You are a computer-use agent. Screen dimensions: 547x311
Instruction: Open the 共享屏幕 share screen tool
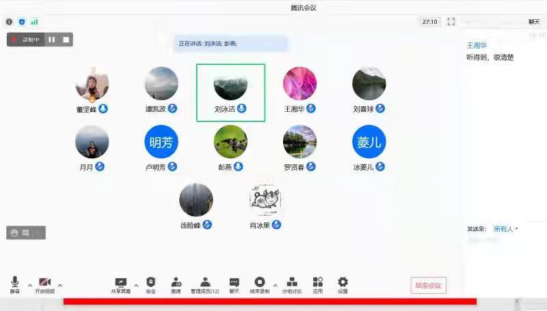click(121, 284)
